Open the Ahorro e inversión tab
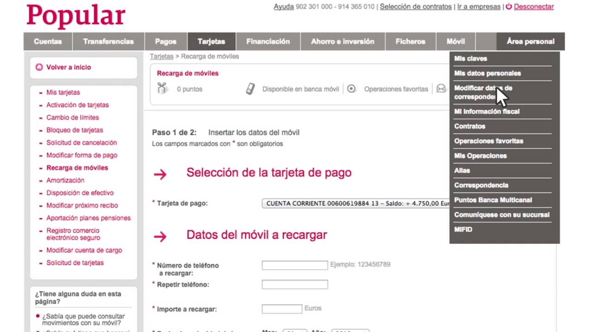 pyautogui.click(x=343, y=41)
